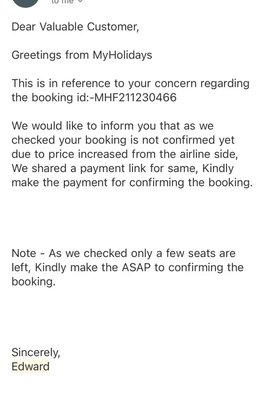
Task: Tap the "to me" recipient label
Action: point(62,2)
